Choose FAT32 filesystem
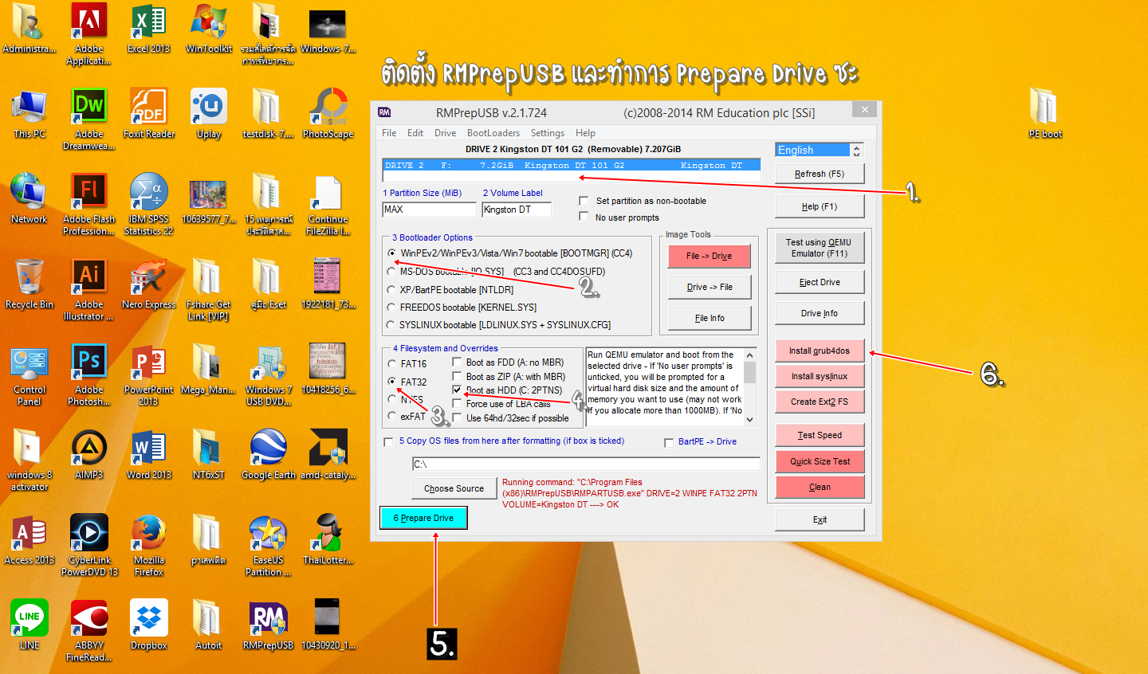The image size is (1148, 674). pos(391,382)
